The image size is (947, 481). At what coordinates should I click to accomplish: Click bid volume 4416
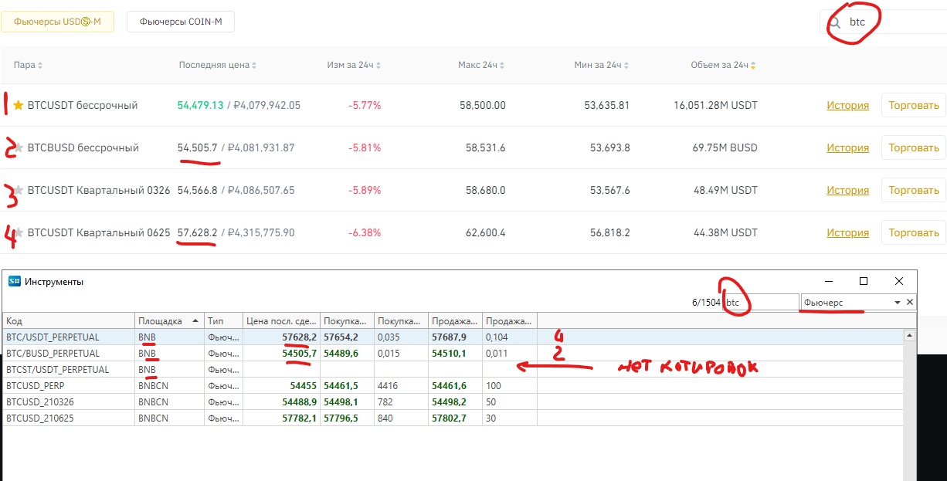click(x=389, y=386)
